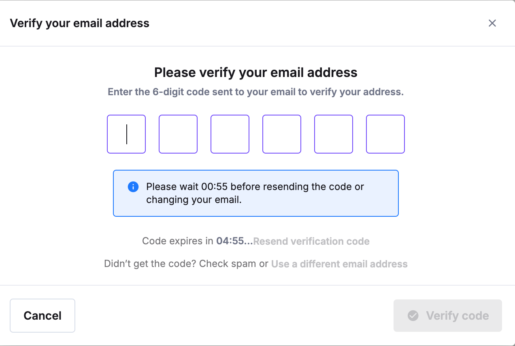515x346 pixels.
Task: Select the third digit code box
Action: tap(230, 134)
